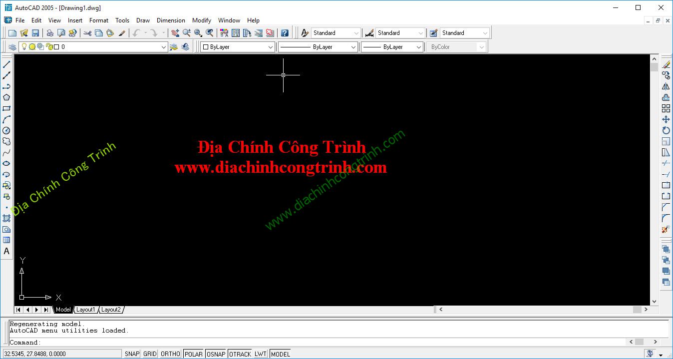Viewport: 673px width, 359px height.
Task: Click the Save drawing icon
Action: coord(35,33)
